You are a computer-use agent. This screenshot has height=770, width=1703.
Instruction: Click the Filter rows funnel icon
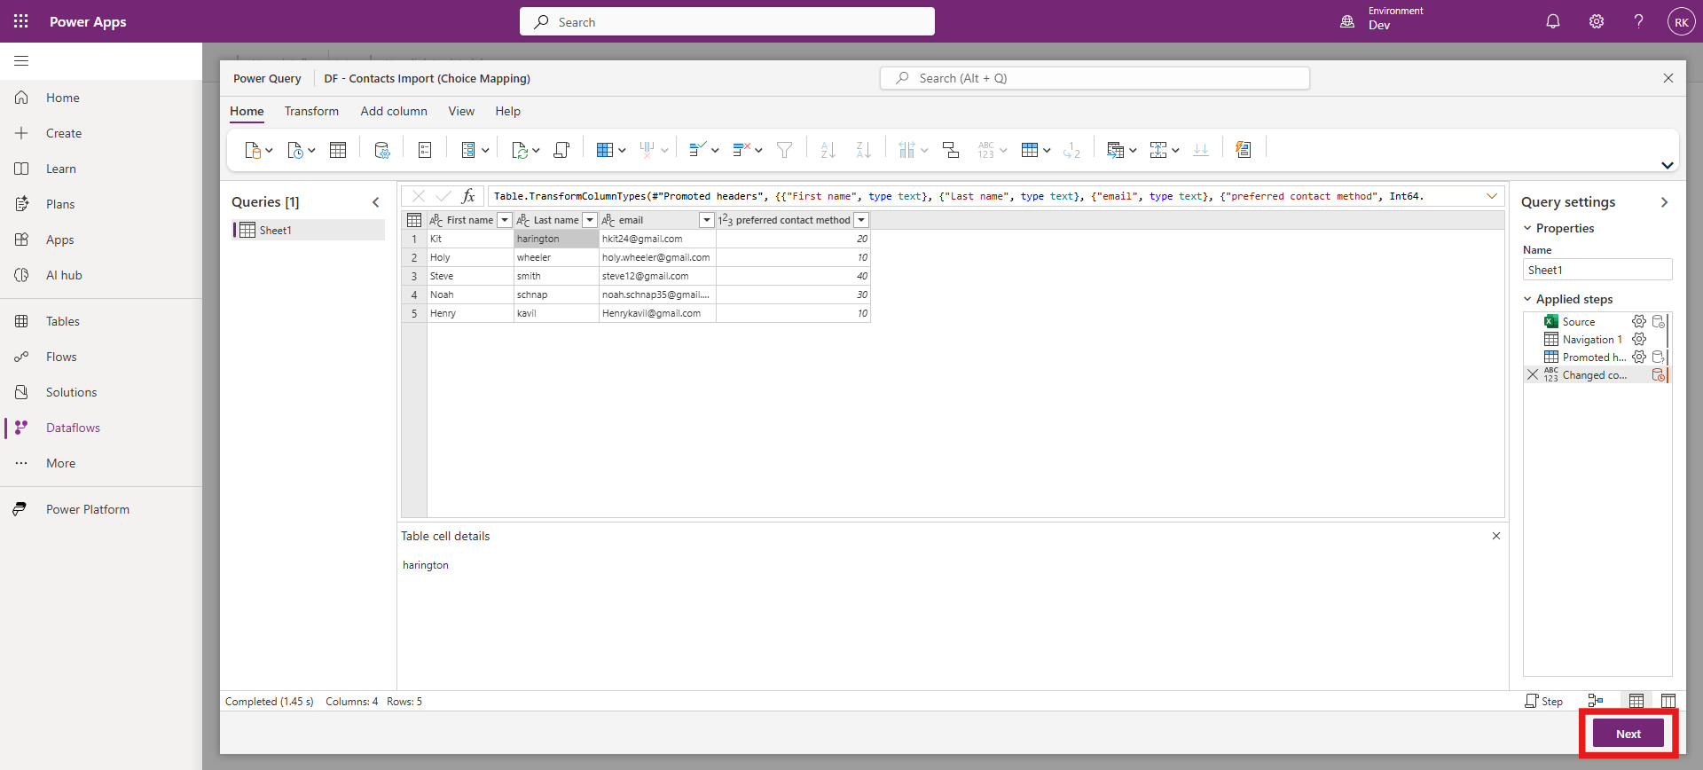[x=784, y=150]
